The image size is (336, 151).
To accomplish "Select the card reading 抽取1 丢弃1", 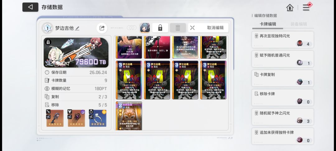I will click(x=185, y=47).
